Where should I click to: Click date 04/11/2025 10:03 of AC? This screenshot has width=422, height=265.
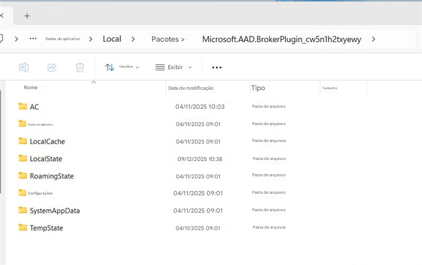point(200,107)
